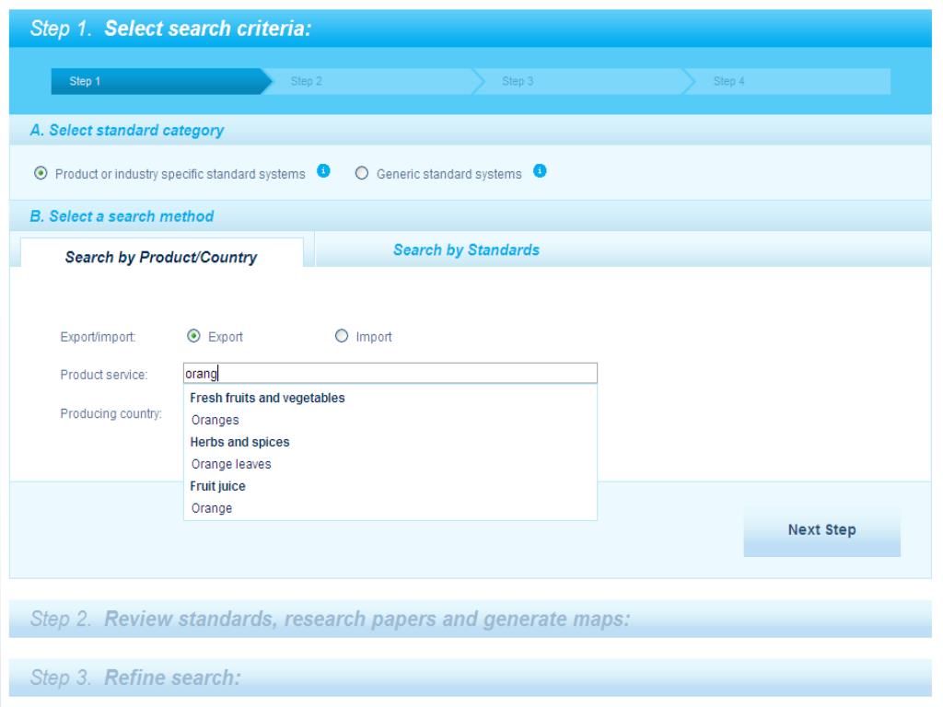
Task: Open Search by Product/Country tab
Action: (x=162, y=258)
